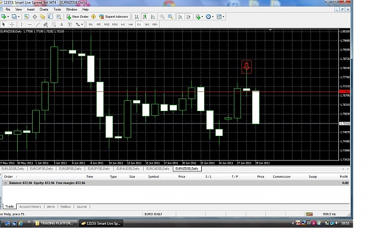Open the Window menu
This screenshot has height=229, width=371.
pyautogui.click(x=71, y=9)
